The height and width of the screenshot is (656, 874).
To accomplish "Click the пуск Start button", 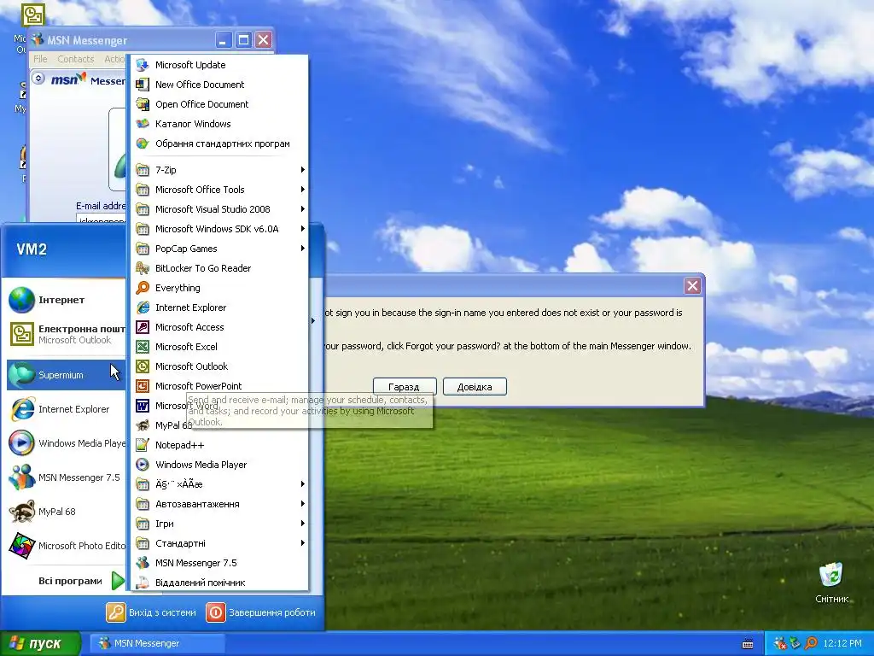I will tap(40, 643).
